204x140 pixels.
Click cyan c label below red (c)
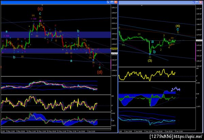click(40, 13)
